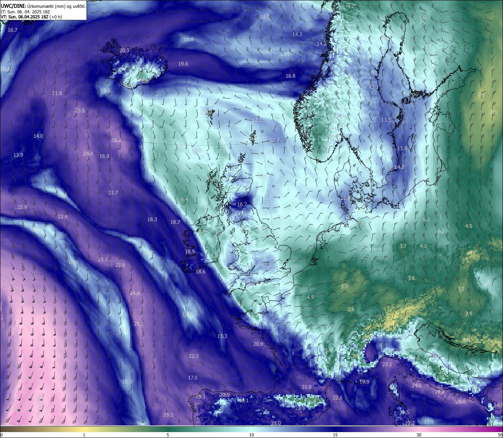The image size is (503, 438).
Task: Click the 18.7 value label
Action: (x=175, y=222)
